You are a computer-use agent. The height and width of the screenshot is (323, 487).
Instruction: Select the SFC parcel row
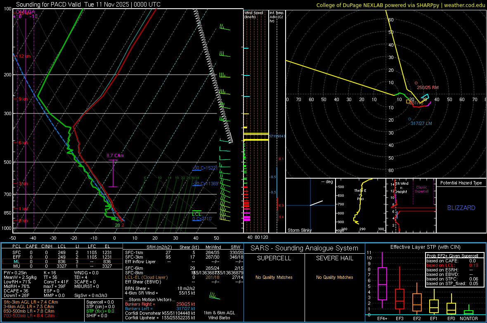[x=61, y=252]
